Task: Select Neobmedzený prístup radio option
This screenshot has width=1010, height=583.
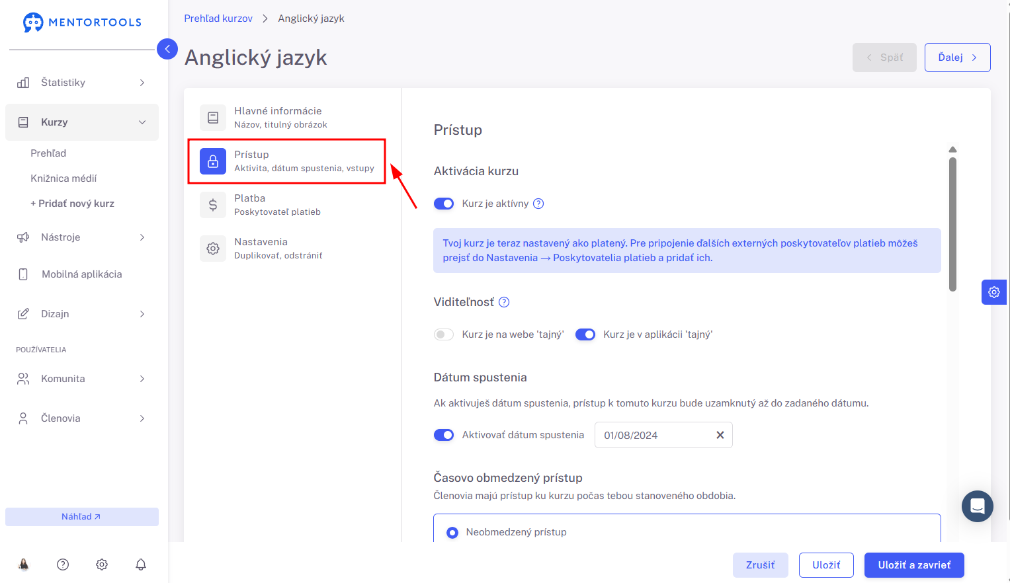Action: tap(452, 532)
